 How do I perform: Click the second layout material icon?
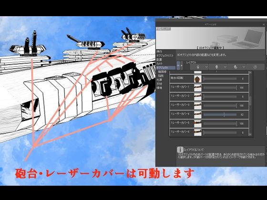[x=216, y=67]
